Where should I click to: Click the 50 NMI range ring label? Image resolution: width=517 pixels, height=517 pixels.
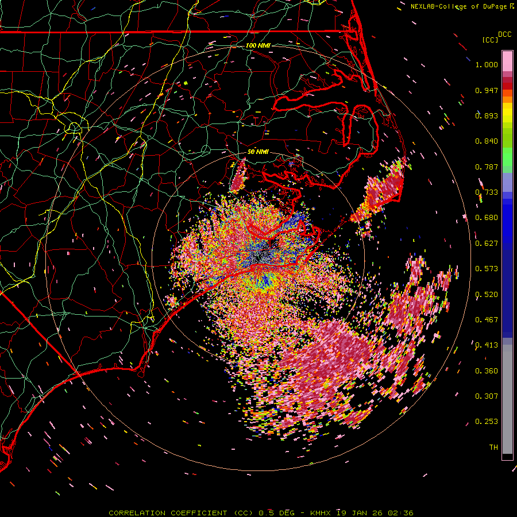point(258,152)
